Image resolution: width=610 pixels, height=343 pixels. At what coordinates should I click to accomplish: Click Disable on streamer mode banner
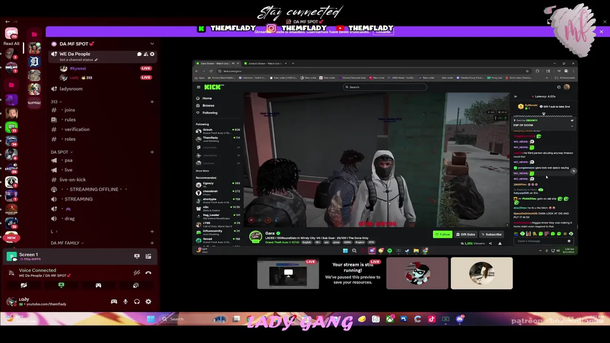pyautogui.click(x=383, y=32)
